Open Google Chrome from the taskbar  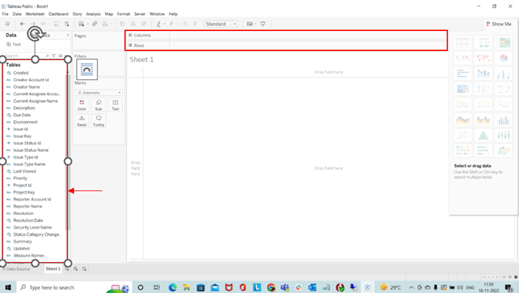[271, 287]
